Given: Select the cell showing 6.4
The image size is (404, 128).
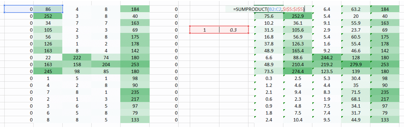Looking at the screenshot, I should [327, 9].
